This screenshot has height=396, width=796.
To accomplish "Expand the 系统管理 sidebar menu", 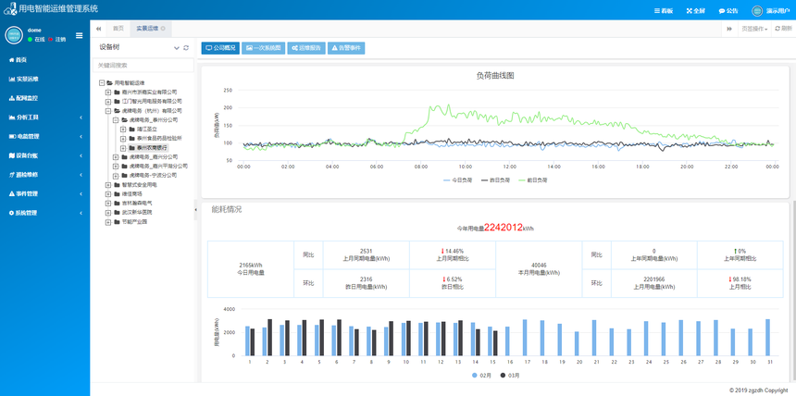I will (44, 213).
